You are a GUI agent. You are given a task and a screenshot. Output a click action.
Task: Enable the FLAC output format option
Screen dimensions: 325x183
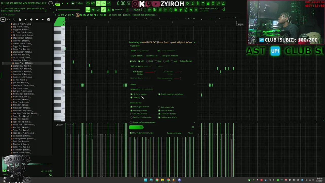tap(158, 61)
